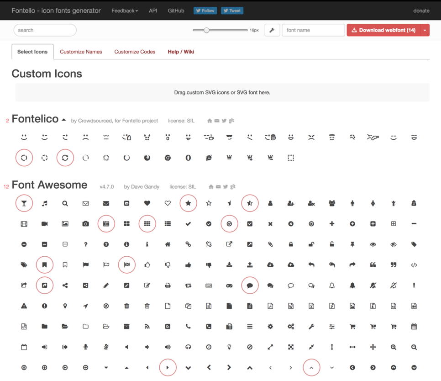Image resolution: width=441 pixels, height=381 pixels.
Task: Select the warning triangle icon
Action: pyautogui.click(x=24, y=306)
